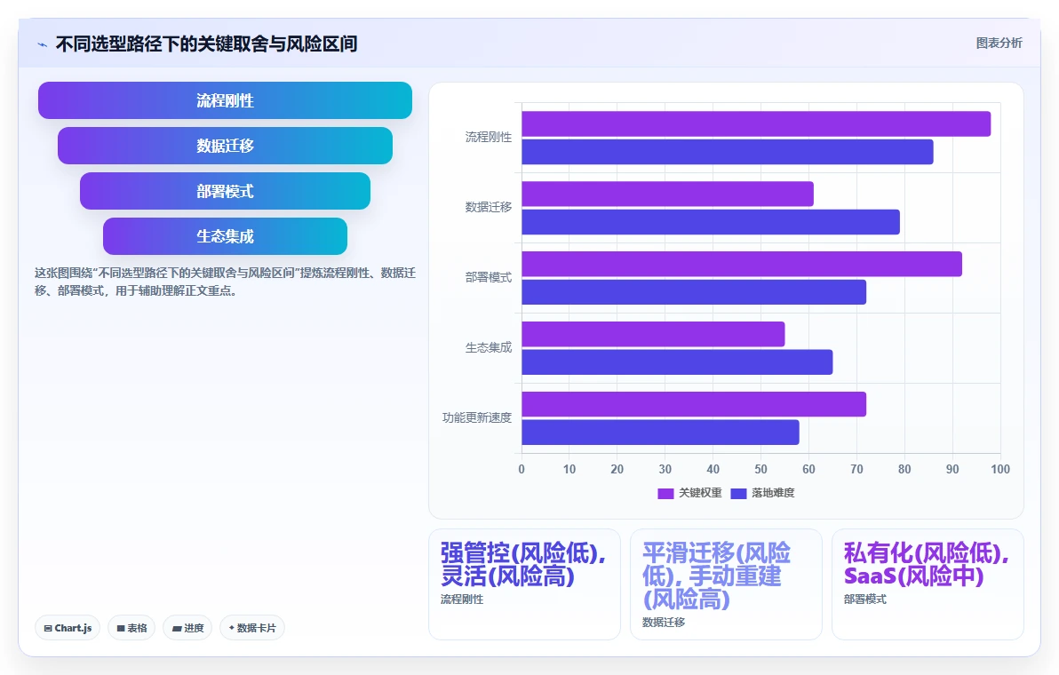Click the 落地难度 legend text

(773, 494)
